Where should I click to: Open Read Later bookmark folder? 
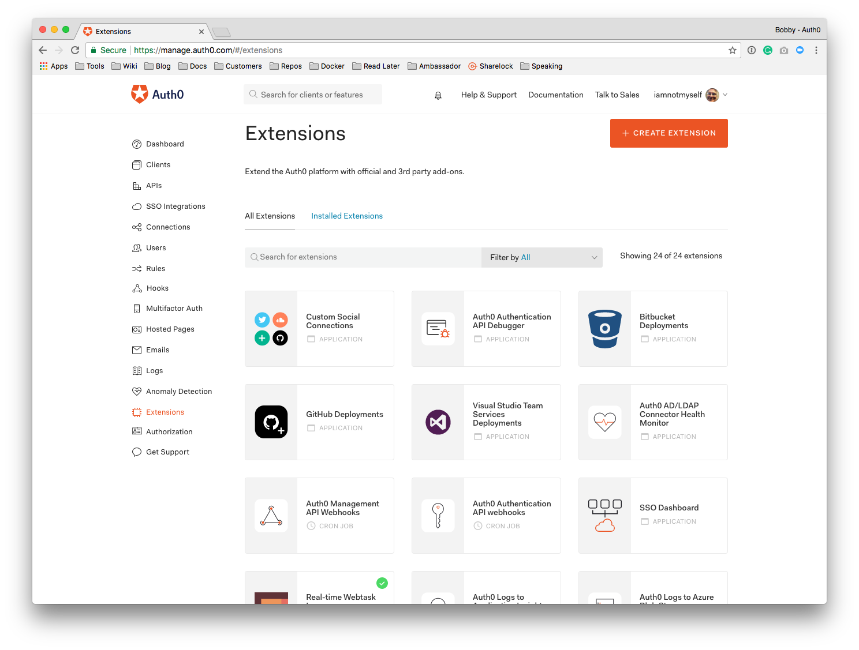click(x=376, y=66)
